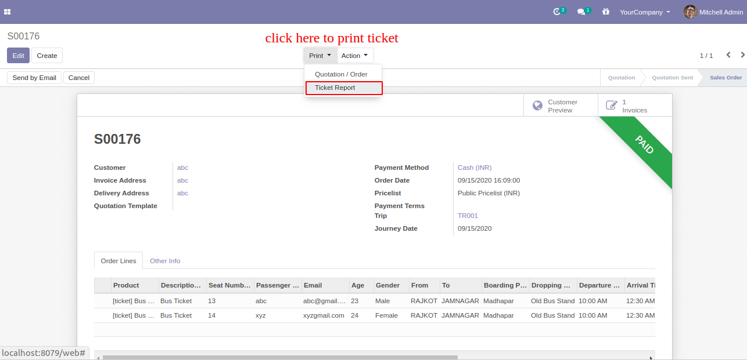Cancel the sales order
The height and width of the screenshot is (360, 747).
pos(79,78)
